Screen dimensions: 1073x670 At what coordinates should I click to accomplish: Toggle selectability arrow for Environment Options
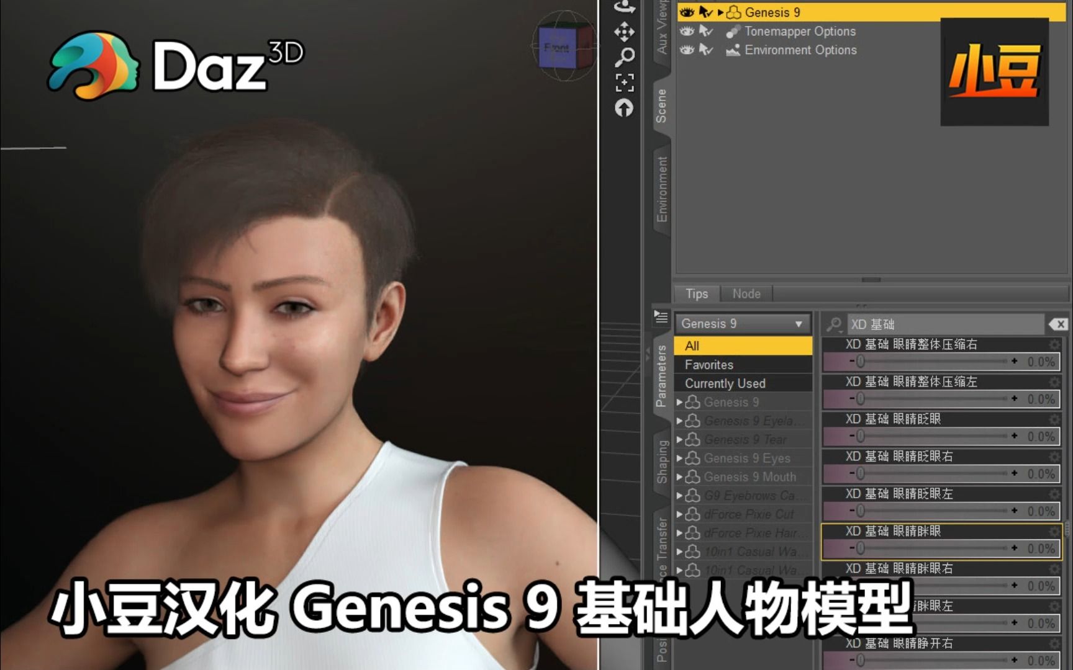[x=705, y=50]
